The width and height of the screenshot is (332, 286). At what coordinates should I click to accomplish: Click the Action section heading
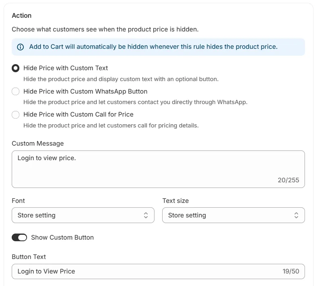22,16
